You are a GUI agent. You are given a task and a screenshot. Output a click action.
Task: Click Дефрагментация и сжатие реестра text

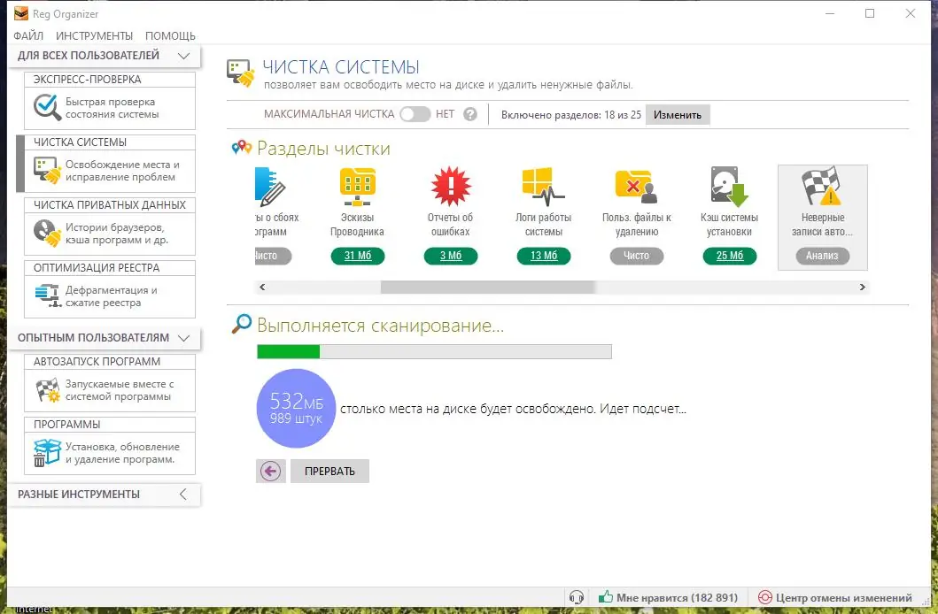click(x=112, y=296)
